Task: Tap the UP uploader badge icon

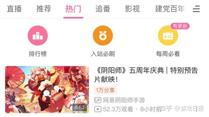Action: point(98,100)
